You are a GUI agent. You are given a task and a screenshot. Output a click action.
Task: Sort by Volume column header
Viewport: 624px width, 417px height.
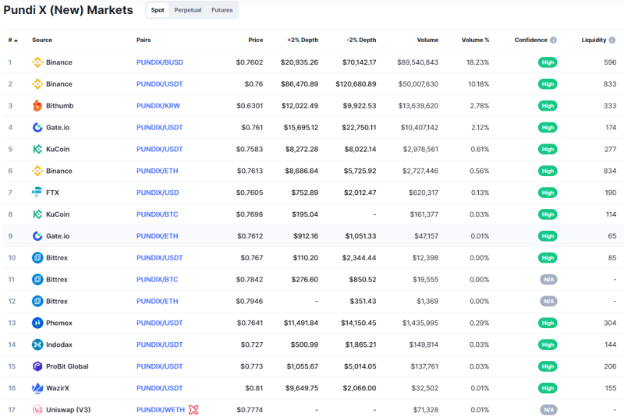tap(427, 41)
